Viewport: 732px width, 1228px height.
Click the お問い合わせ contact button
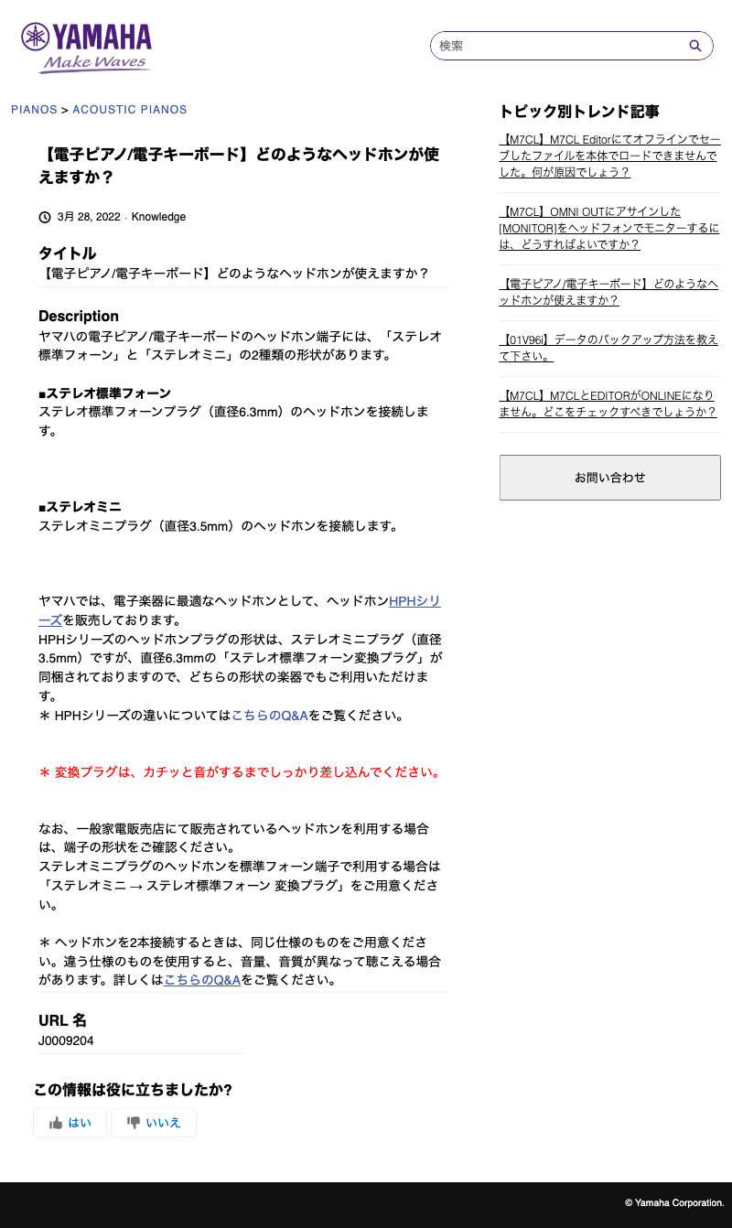[x=610, y=478]
